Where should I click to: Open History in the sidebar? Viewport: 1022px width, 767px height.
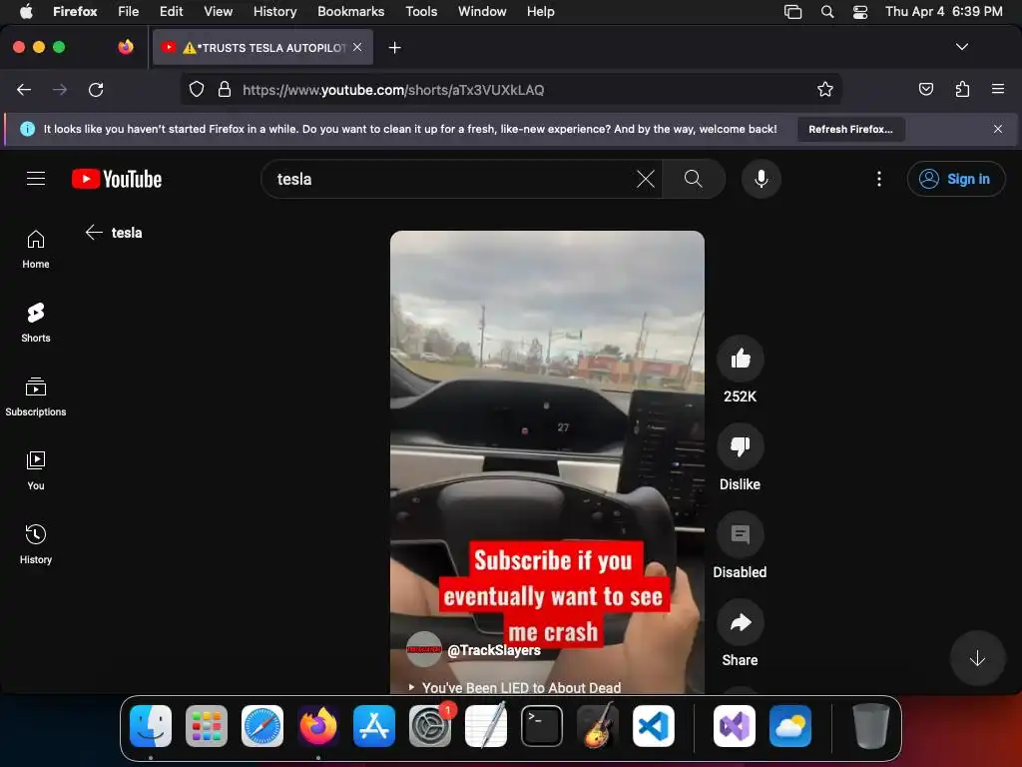(x=36, y=544)
